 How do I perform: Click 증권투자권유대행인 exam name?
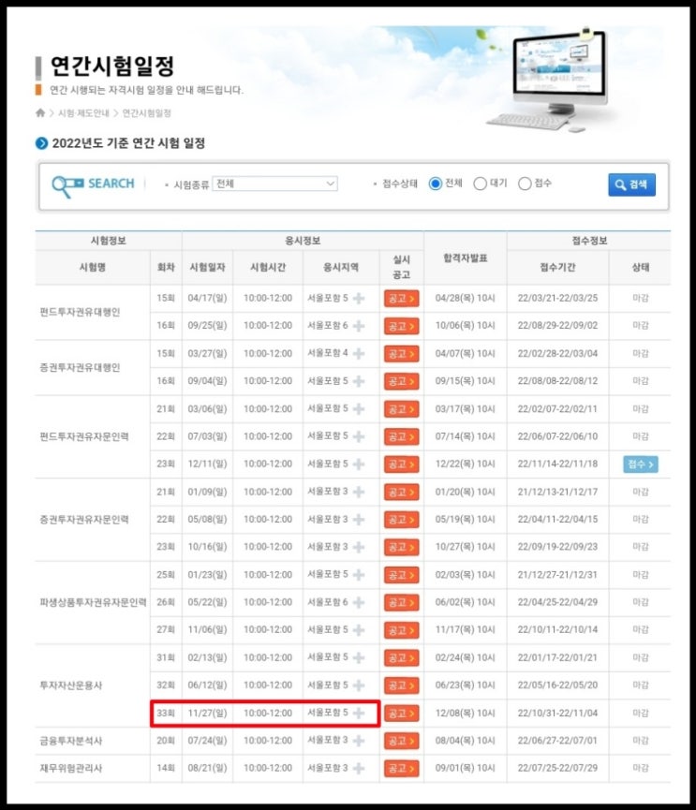80,367
